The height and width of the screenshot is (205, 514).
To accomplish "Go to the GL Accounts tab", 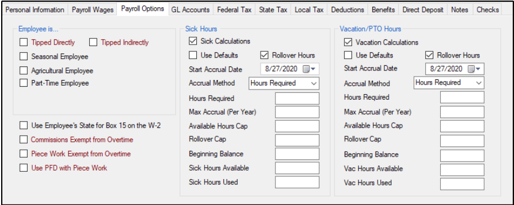I will (x=191, y=10).
